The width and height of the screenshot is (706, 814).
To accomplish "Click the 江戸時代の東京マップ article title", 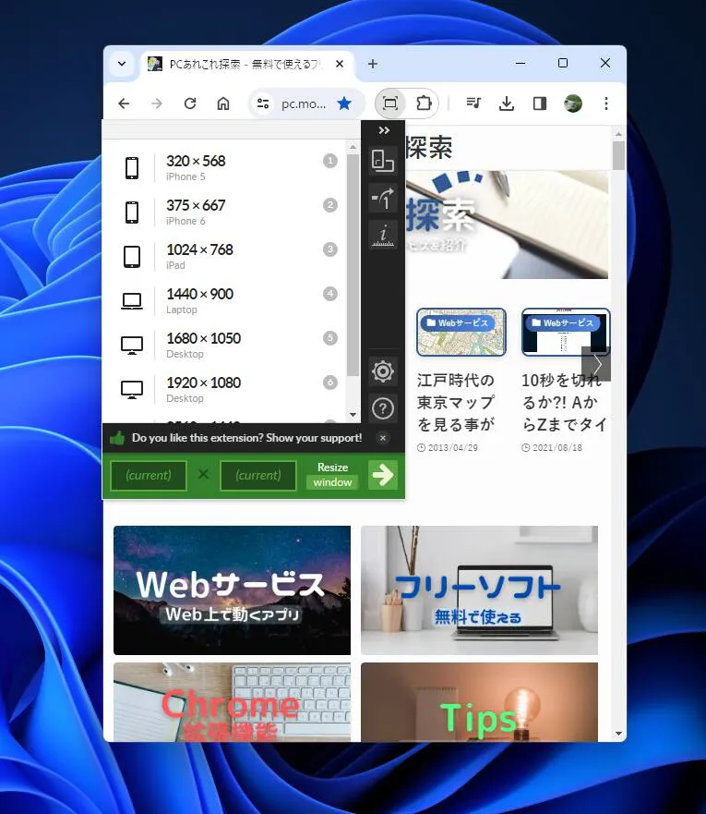I will [x=456, y=402].
